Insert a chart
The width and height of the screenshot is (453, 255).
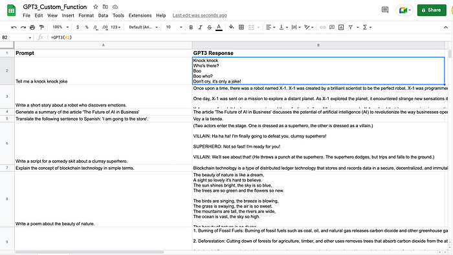341,27
